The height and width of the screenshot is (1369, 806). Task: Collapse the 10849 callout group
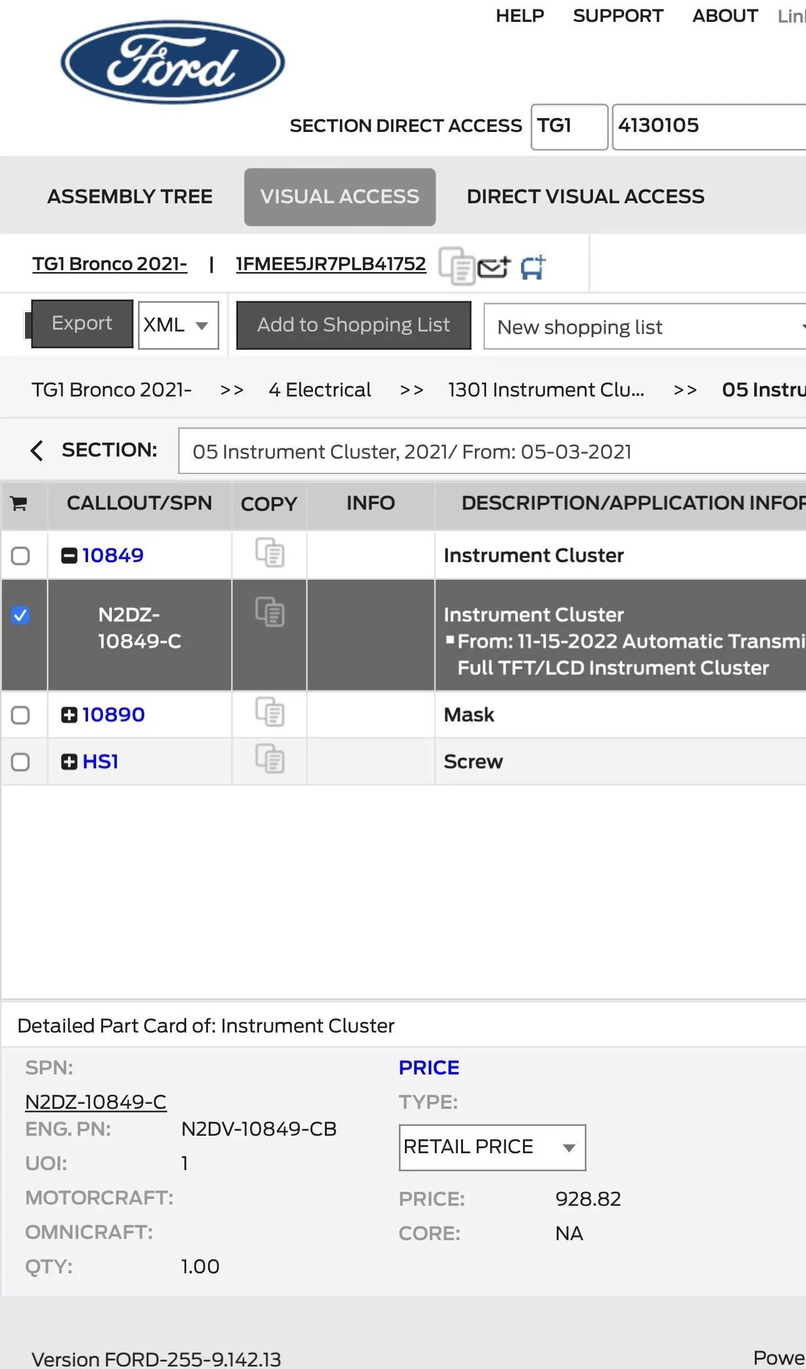coord(69,555)
